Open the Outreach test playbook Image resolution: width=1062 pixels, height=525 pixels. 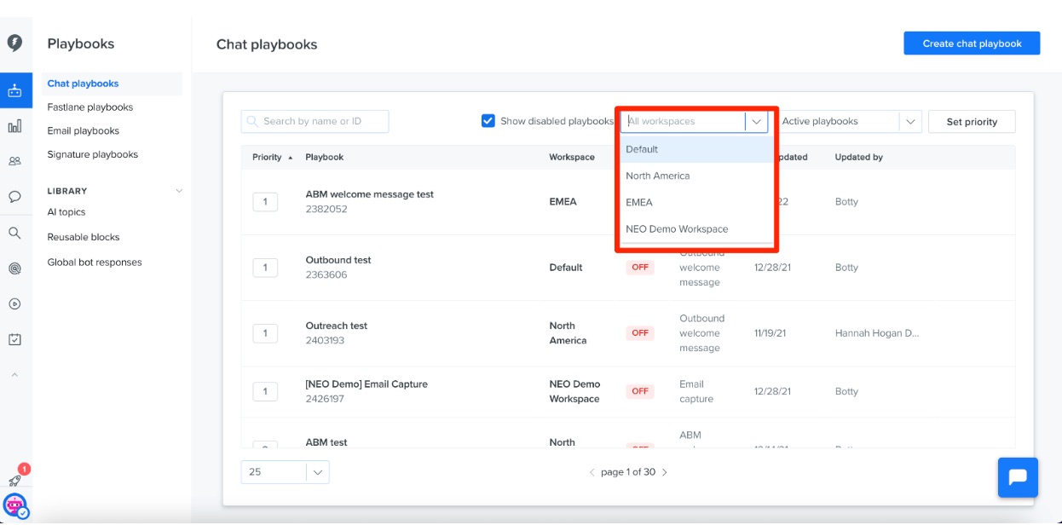click(337, 326)
